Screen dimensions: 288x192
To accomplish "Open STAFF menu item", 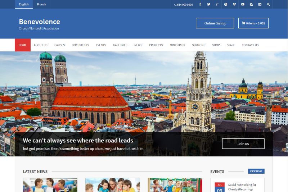I will pyautogui.click(x=231, y=45).
